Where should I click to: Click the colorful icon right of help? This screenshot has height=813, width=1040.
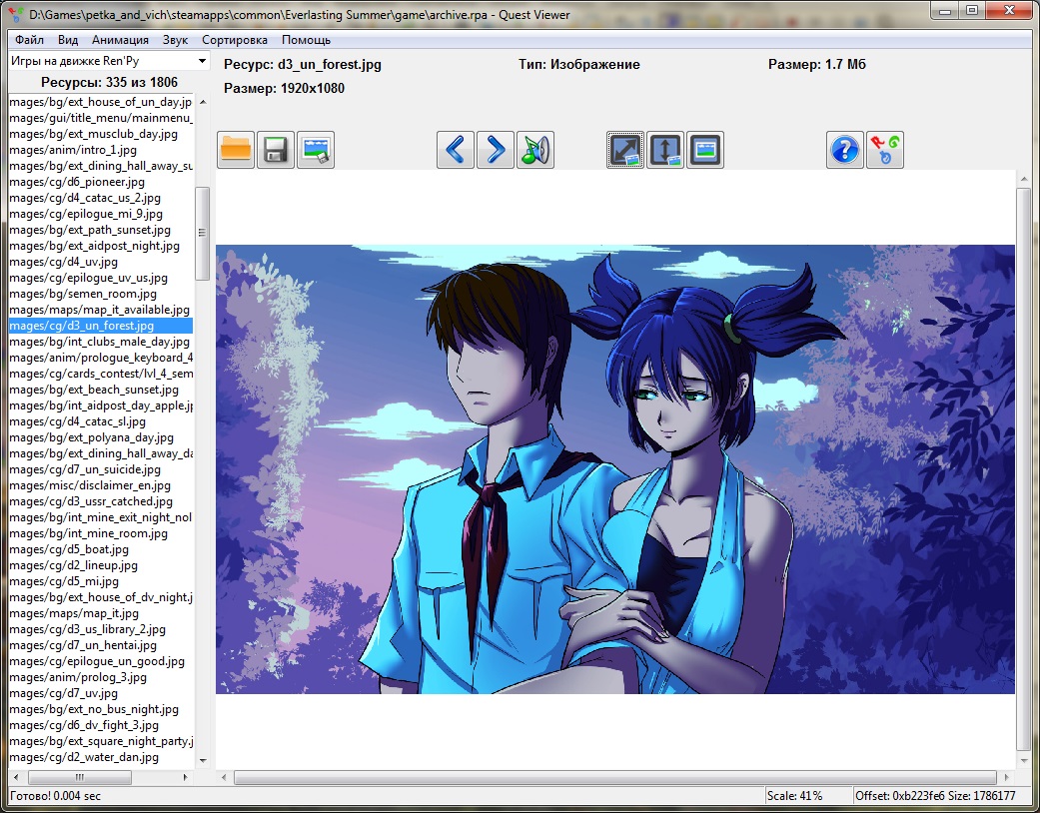(x=885, y=150)
